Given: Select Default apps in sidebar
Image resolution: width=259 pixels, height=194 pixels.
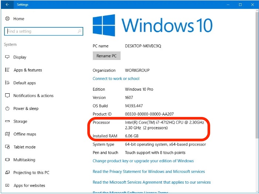Looking at the screenshot, I should 24,83.
